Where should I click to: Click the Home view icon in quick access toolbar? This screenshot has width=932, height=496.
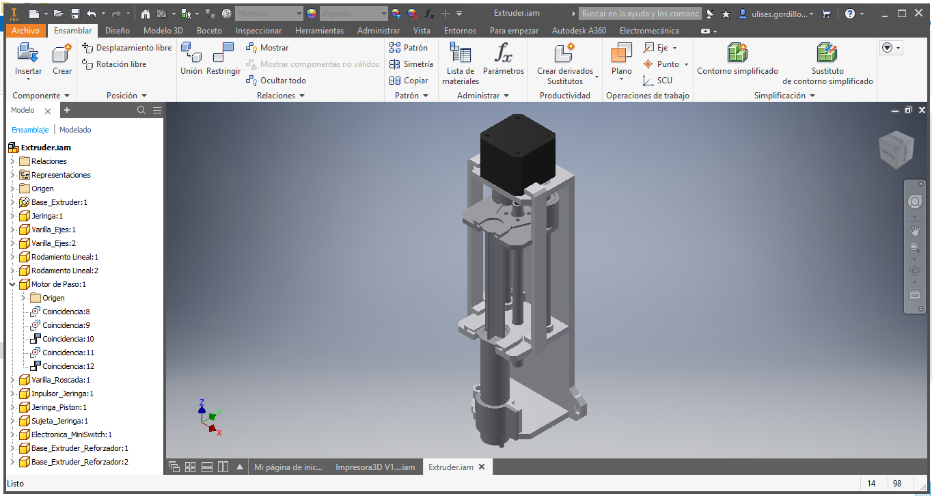tap(145, 14)
